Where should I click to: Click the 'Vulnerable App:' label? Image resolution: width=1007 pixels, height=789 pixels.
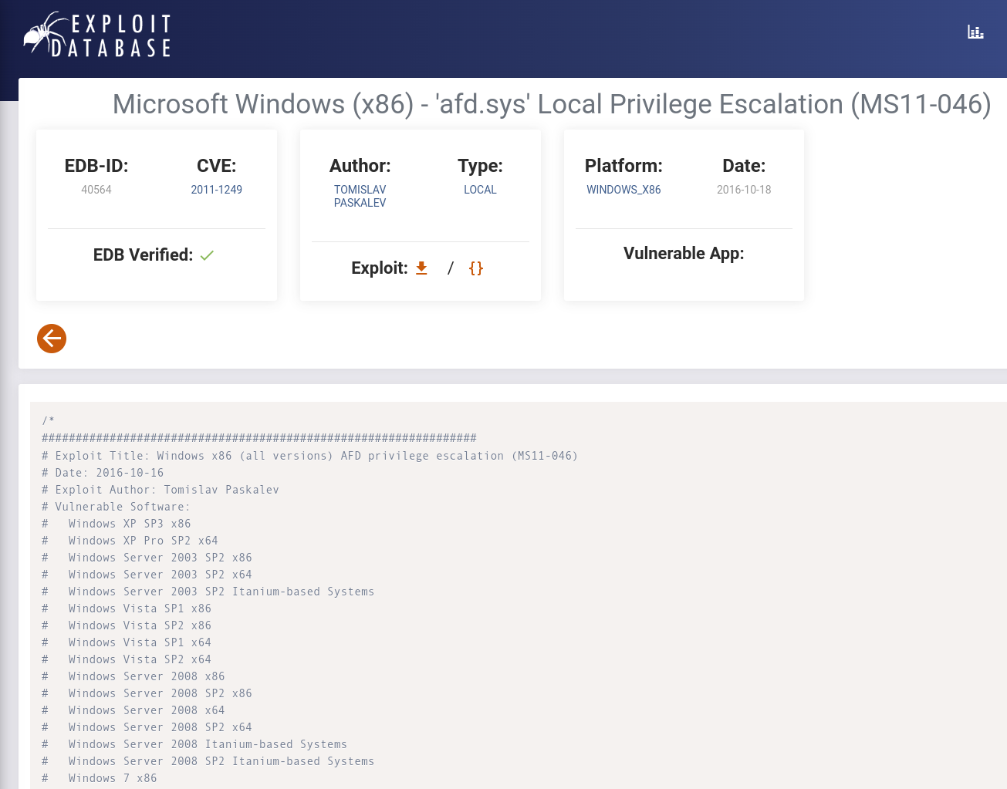coord(684,253)
